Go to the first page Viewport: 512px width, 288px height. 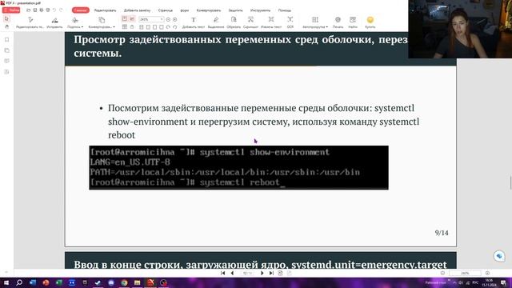pos(222,273)
